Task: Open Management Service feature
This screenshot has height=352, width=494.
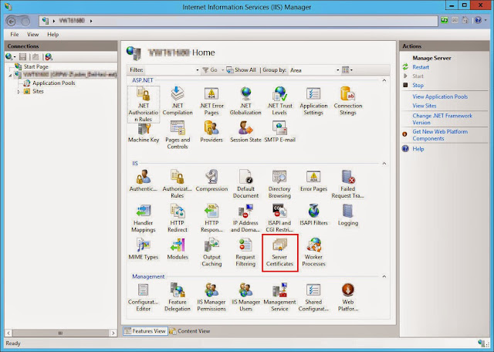Action: [x=279, y=297]
